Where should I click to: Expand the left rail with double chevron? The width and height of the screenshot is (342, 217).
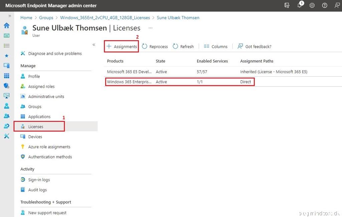(10, 16)
